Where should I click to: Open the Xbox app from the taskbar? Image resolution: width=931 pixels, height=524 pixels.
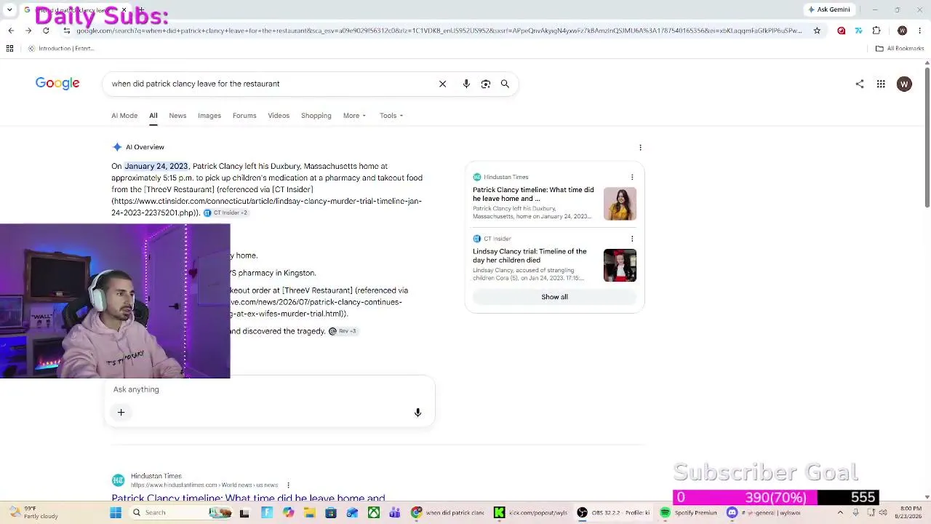[x=374, y=512]
